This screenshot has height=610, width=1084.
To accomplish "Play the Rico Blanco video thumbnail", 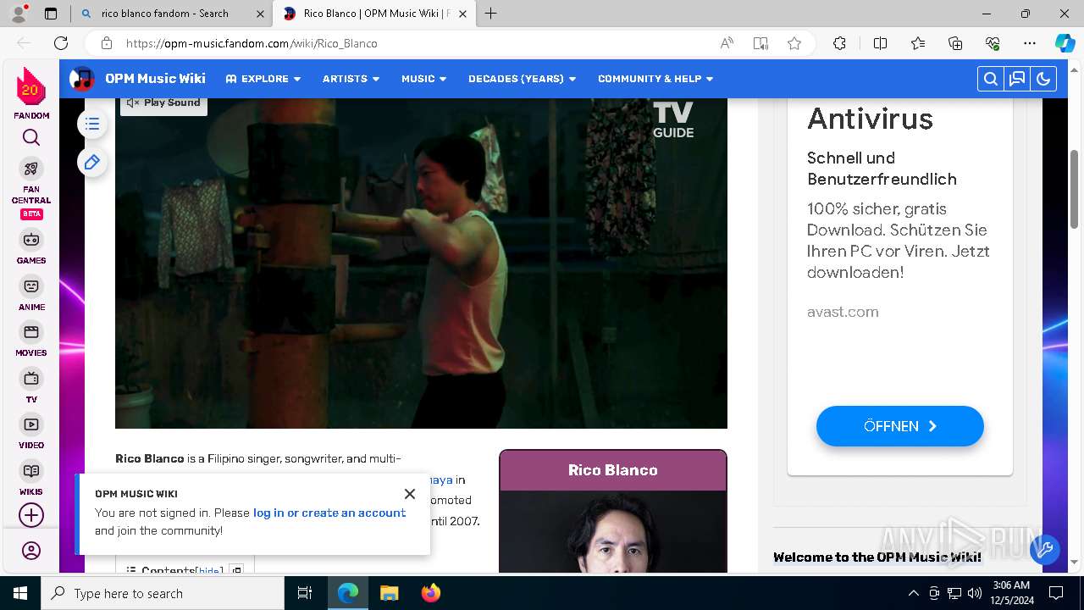I will click(421, 263).
